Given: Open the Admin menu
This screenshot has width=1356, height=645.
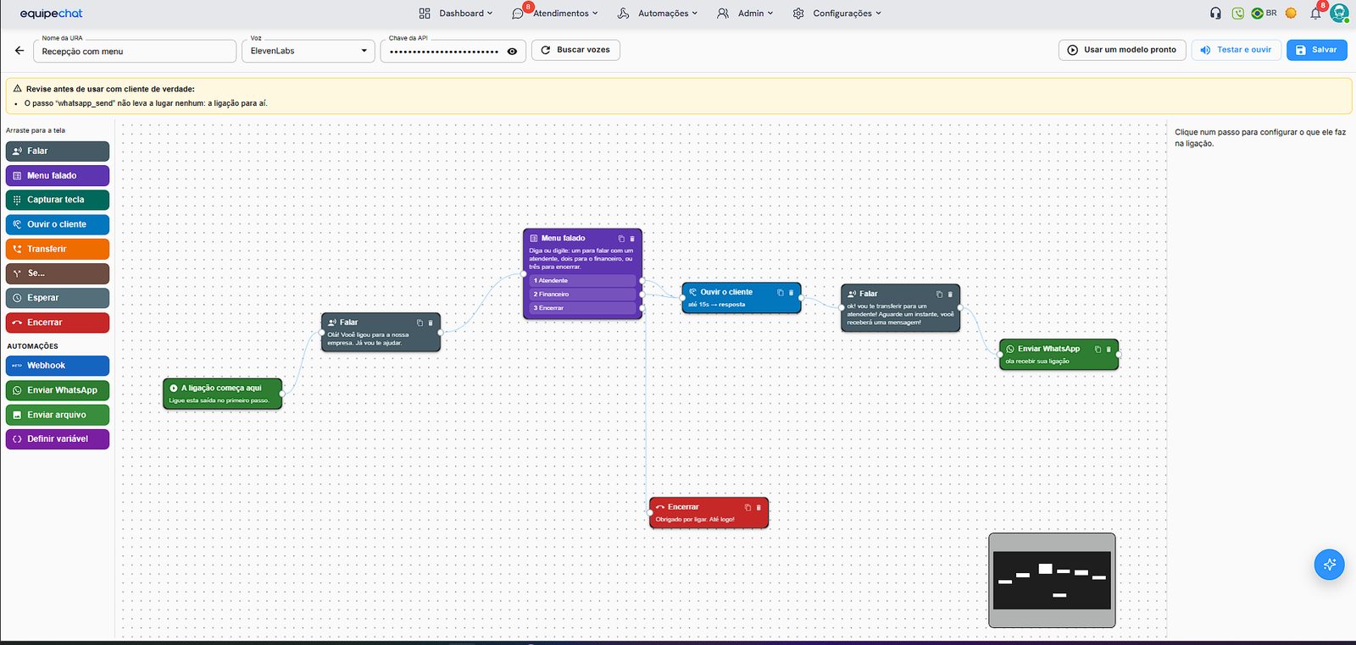Looking at the screenshot, I should click(745, 14).
